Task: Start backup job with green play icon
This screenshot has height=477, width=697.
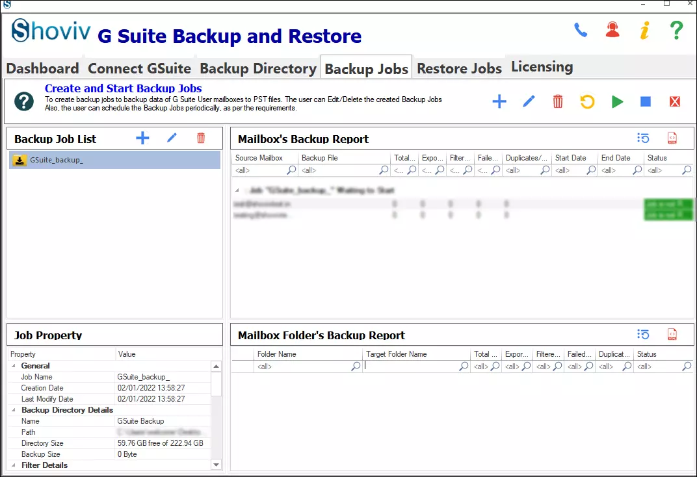Action: click(617, 101)
